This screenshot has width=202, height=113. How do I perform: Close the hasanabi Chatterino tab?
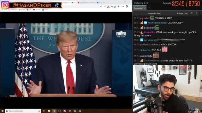click(145, 8)
